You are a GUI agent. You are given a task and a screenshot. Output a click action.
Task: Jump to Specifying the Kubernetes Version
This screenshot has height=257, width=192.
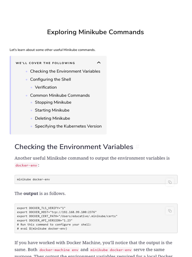68,126
